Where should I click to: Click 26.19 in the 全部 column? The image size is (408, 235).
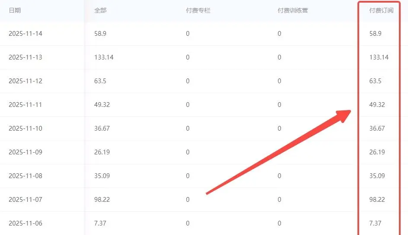[x=102, y=152]
